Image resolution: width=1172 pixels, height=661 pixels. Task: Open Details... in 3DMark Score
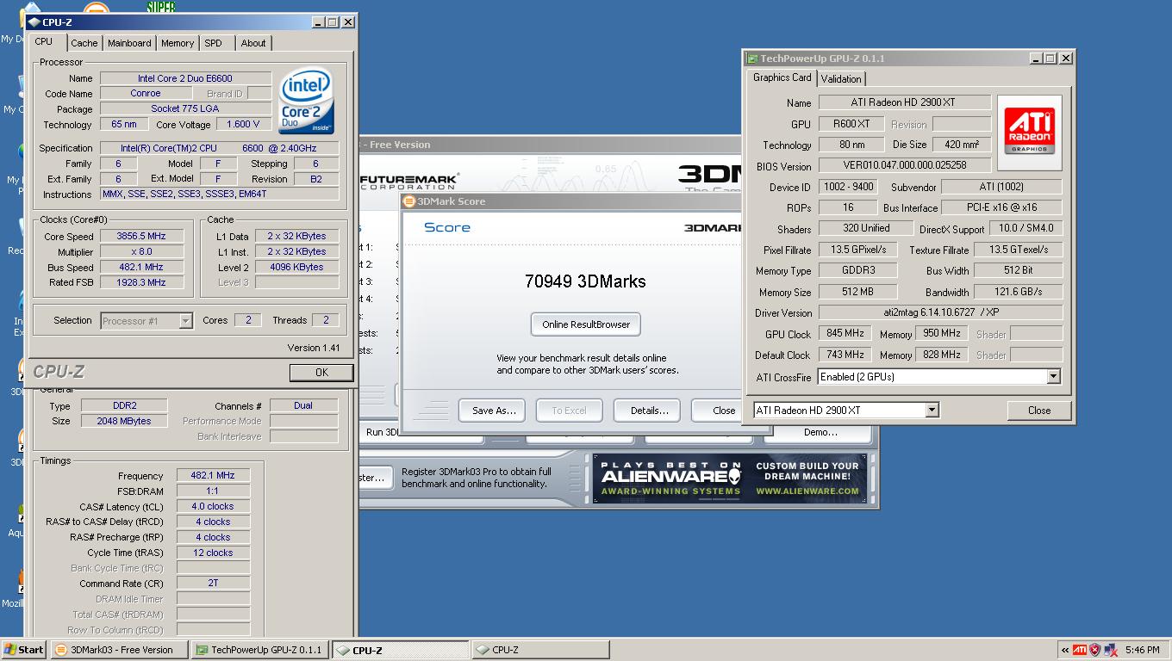649,411
